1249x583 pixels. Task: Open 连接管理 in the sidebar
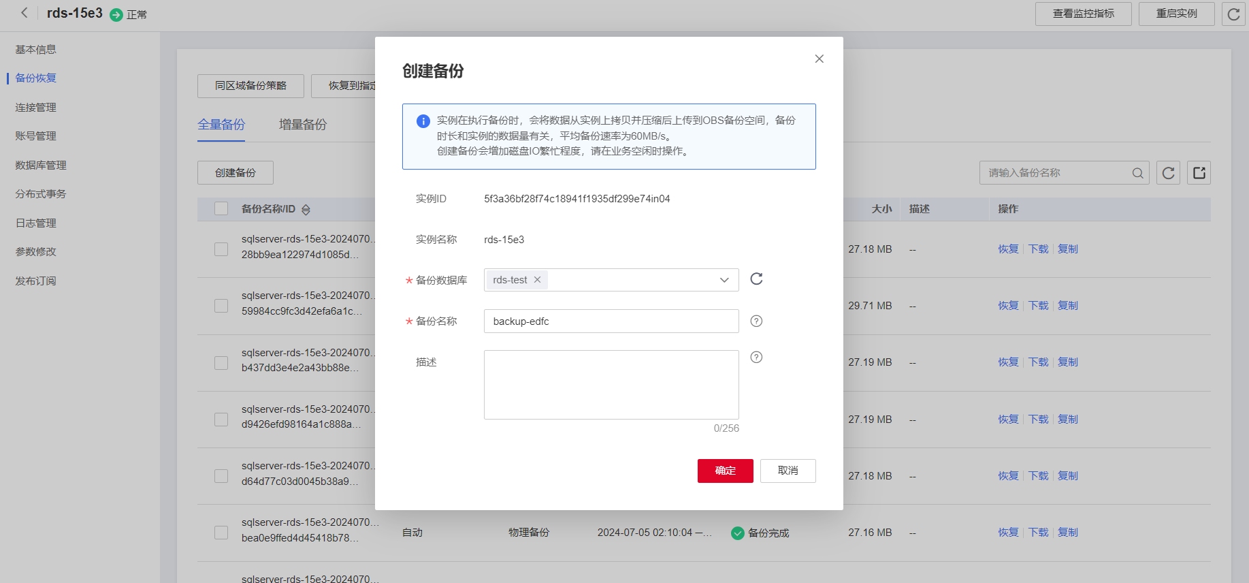tap(35, 108)
